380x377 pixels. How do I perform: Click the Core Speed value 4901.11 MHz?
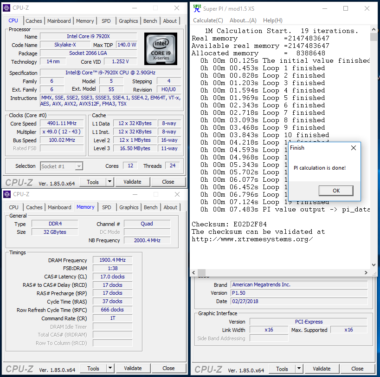click(x=62, y=123)
